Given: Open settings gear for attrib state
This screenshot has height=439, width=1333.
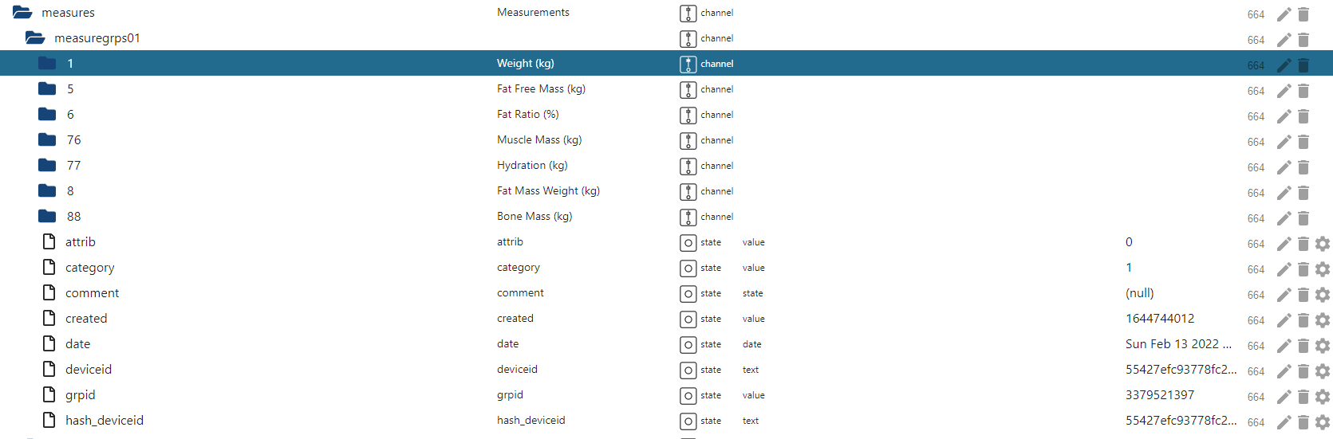Looking at the screenshot, I should (1323, 244).
